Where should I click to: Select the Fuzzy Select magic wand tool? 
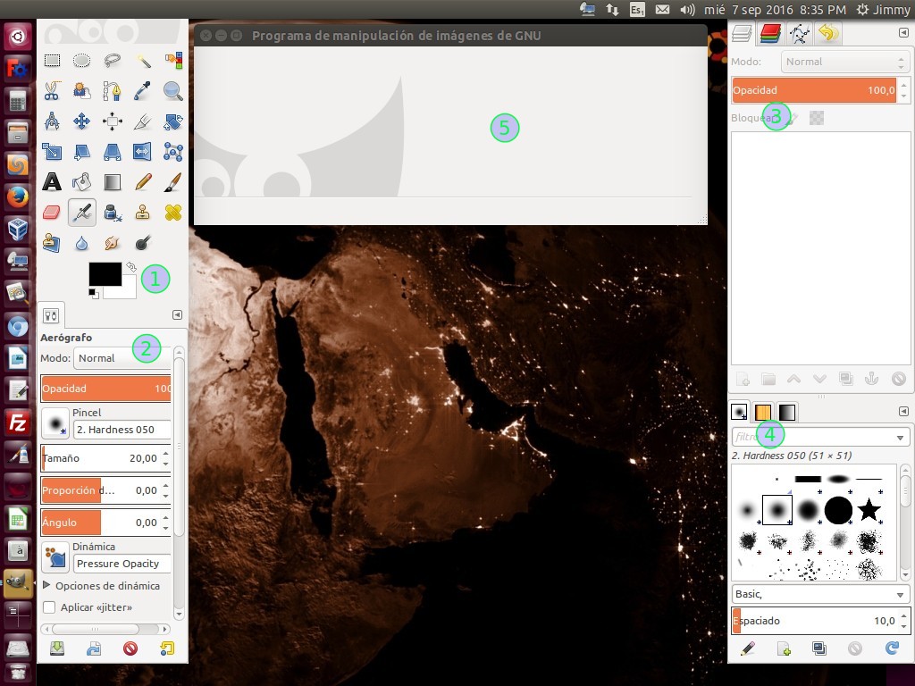tap(143, 61)
